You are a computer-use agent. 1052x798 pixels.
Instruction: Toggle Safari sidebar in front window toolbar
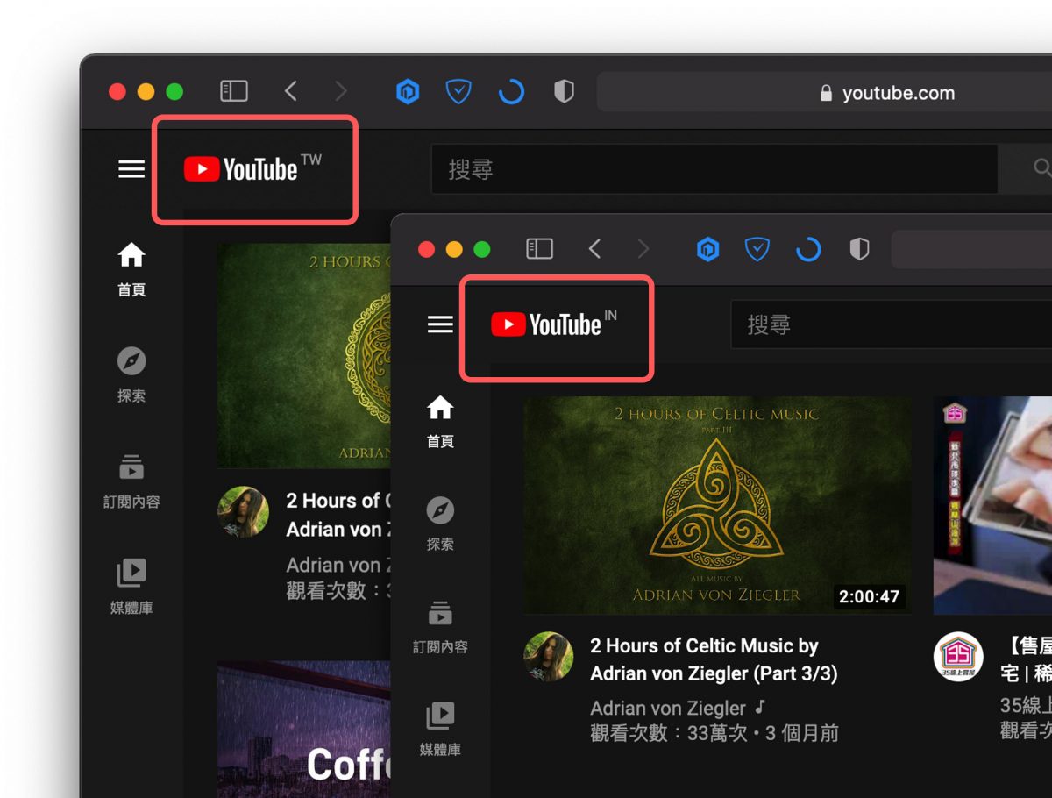tap(539, 249)
